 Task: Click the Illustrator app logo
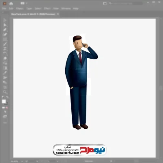click(4, 4)
